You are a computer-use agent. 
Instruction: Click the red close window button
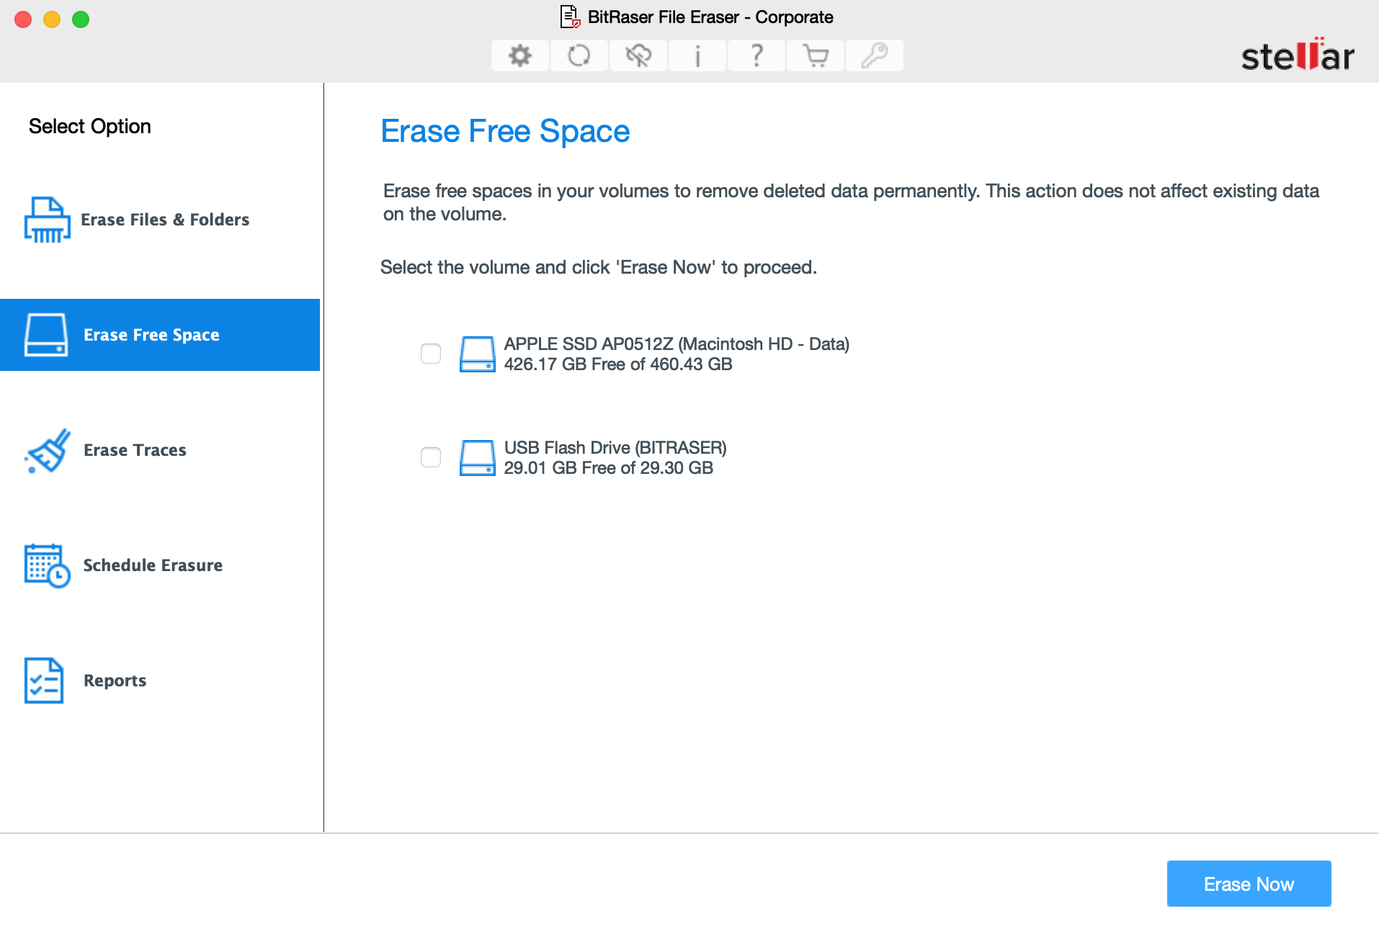click(23, 19)
